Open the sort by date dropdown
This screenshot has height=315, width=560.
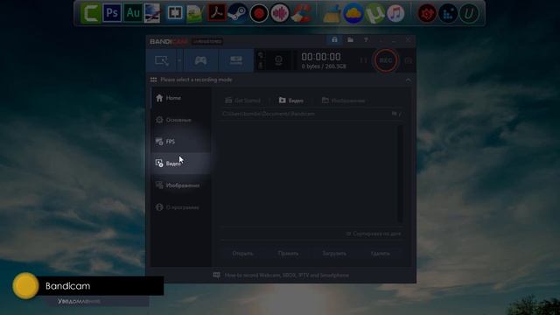point(374,234)
